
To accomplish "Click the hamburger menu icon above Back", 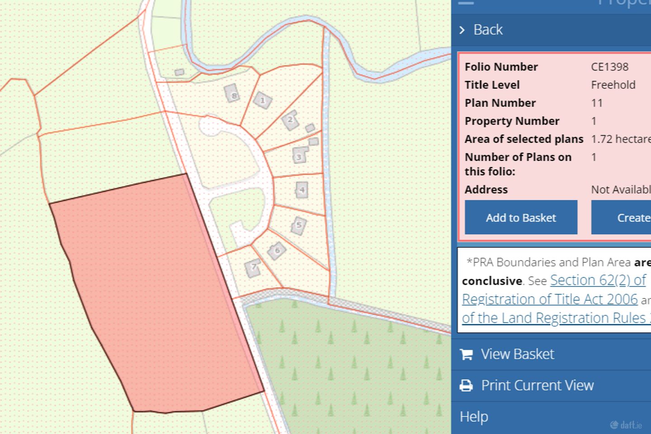I will (x=466, y=2).
